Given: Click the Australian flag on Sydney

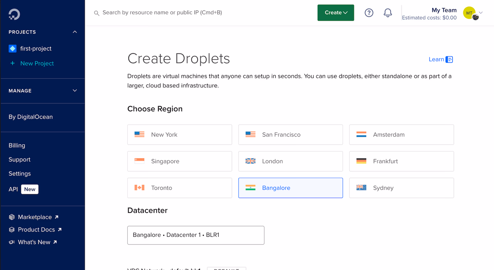Looking at the screenshot, I should click(x=362, y=188).
